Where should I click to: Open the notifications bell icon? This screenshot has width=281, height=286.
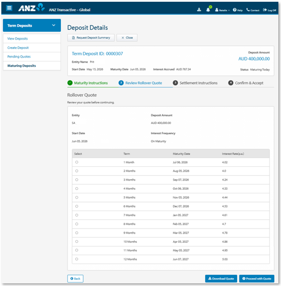(208, 10)
